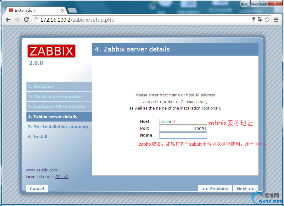The height and width of the screenshot is (206, 284).
Task: Click the browser forward arrow
Action: [x=17, y=19]
